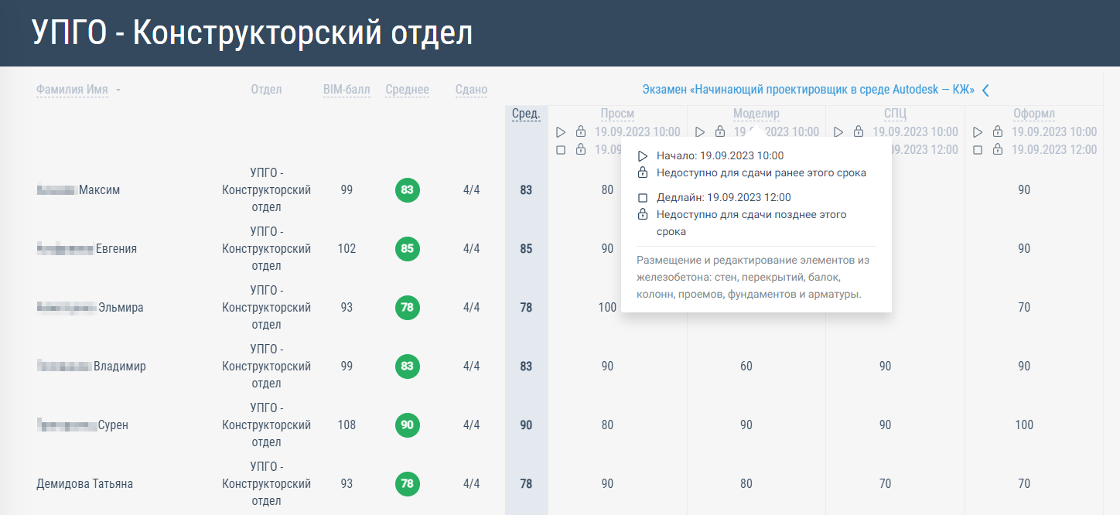Image resolution: width=1120 pixels, height=515 pixels.
Task: Click the lock icon beside 'Недоступно для сдачи ранее'
Action: click(x=643, y=174)
